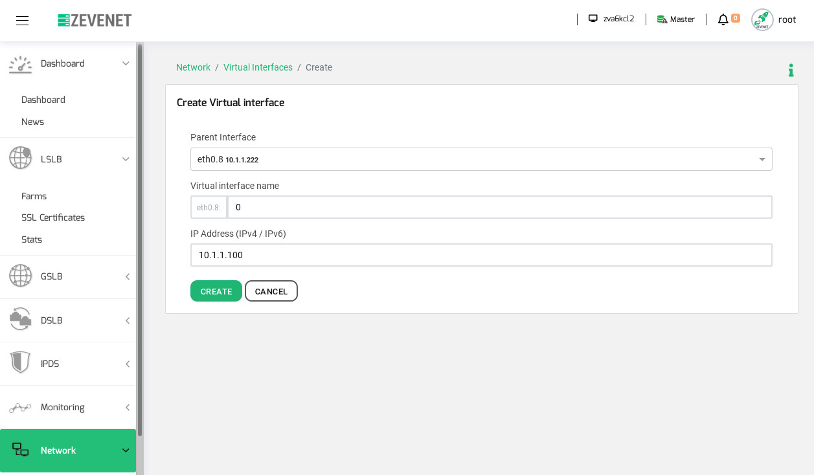Click the zva6kcl2 host monitor icon
The height and width of the screenshot is (475, 814).
pos(593,19)
